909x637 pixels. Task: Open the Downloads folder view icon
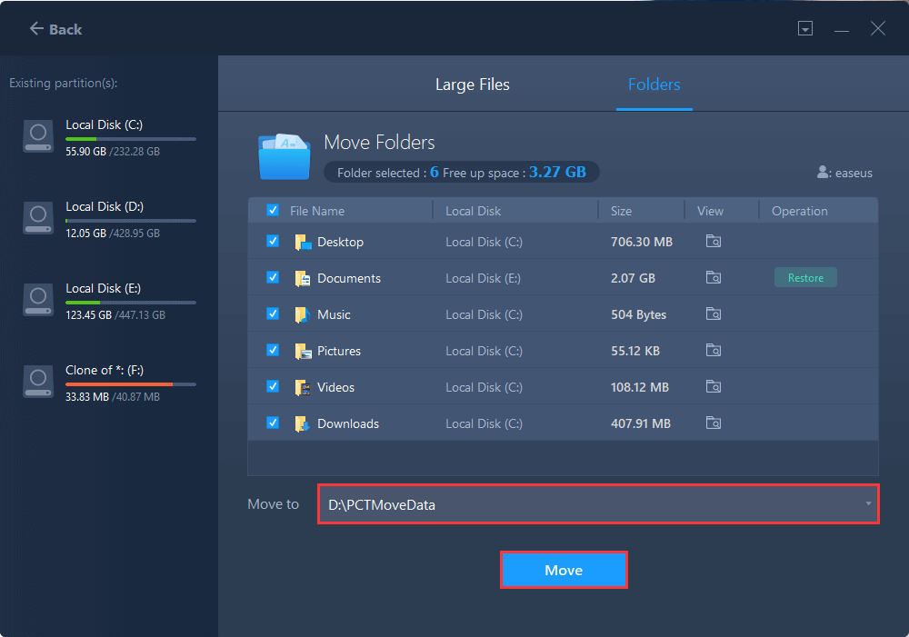click(x=714, y=423)
